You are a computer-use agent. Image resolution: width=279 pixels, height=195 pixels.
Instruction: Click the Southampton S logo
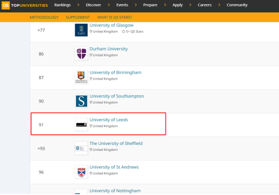[x=81, y=101]
